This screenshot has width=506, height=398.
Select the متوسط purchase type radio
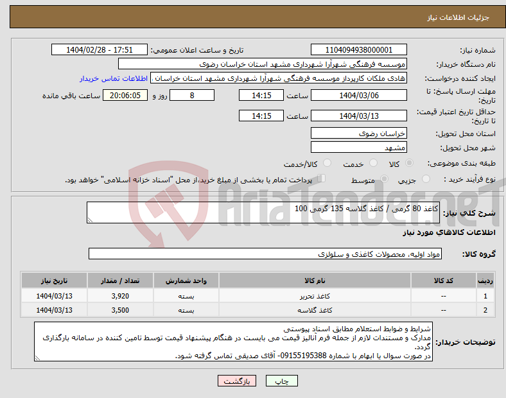tap(384, 178)
